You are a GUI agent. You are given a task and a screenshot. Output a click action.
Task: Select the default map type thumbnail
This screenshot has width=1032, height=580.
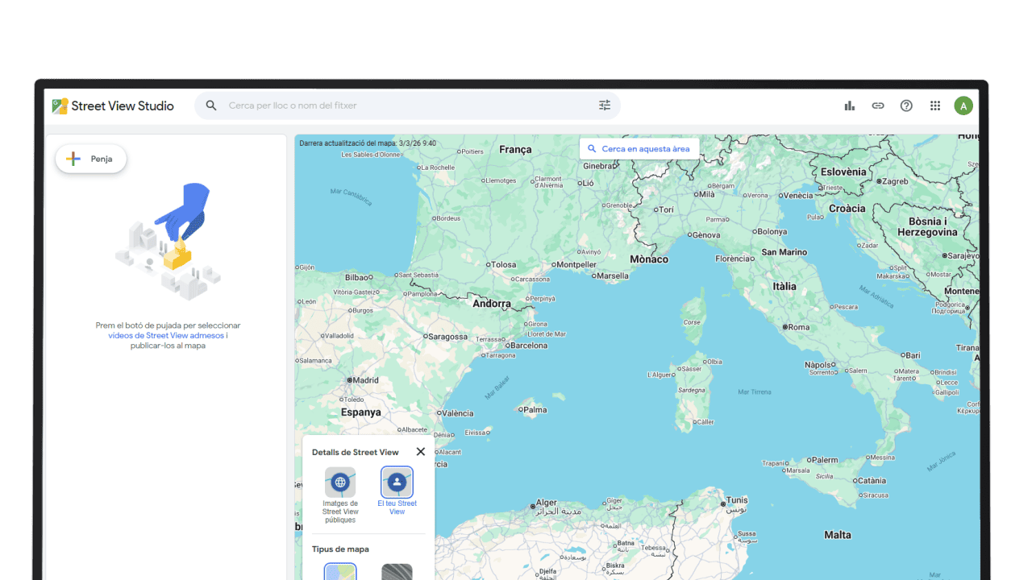pos(340,572)
